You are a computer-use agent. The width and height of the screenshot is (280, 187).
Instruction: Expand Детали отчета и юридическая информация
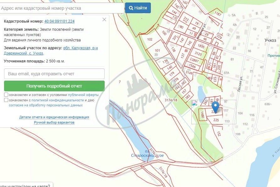(54, 117)
